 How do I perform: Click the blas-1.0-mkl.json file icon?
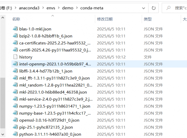pos(15,29)
